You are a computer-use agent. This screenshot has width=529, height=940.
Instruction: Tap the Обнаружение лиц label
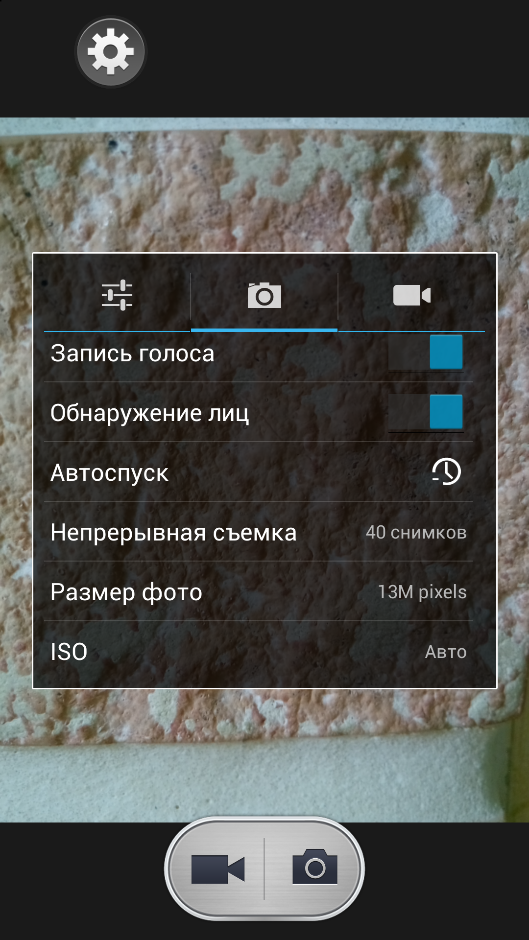tap(150, 413)
